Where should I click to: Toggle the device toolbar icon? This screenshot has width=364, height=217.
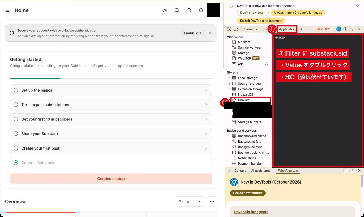pos(236,29)
